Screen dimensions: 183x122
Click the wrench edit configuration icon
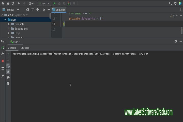pyautogui.click(x=3, y=54)
